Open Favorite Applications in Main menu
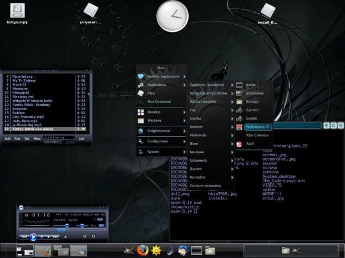Screen dimensions: 345x258 click(162, 76)
